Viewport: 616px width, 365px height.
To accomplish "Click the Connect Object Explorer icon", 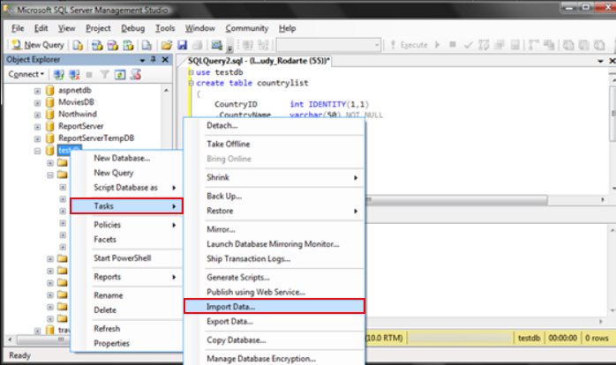I will click(x=59, y=74).
